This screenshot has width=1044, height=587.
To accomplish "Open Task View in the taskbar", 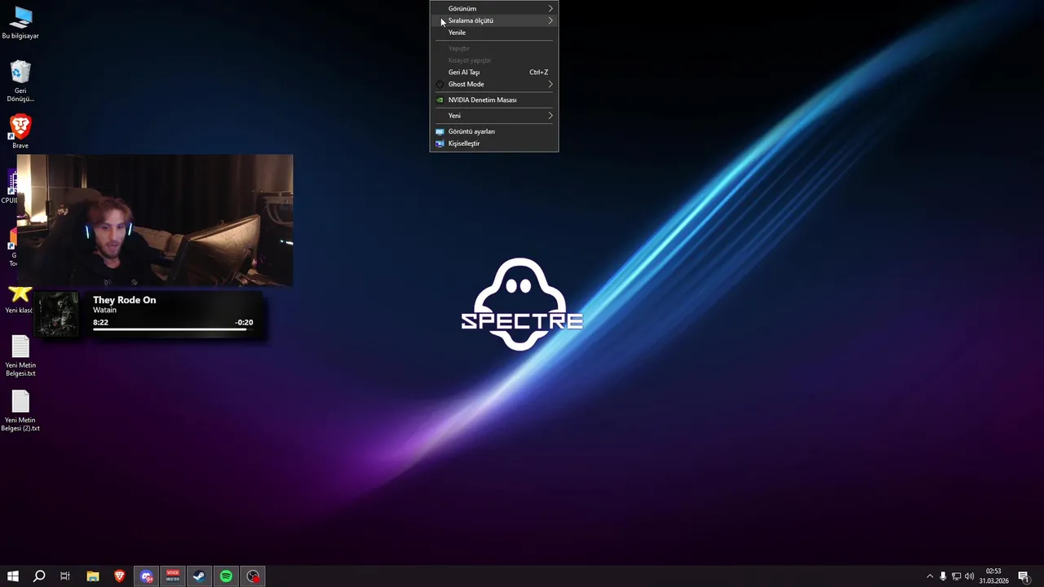I will click(65, 576).
